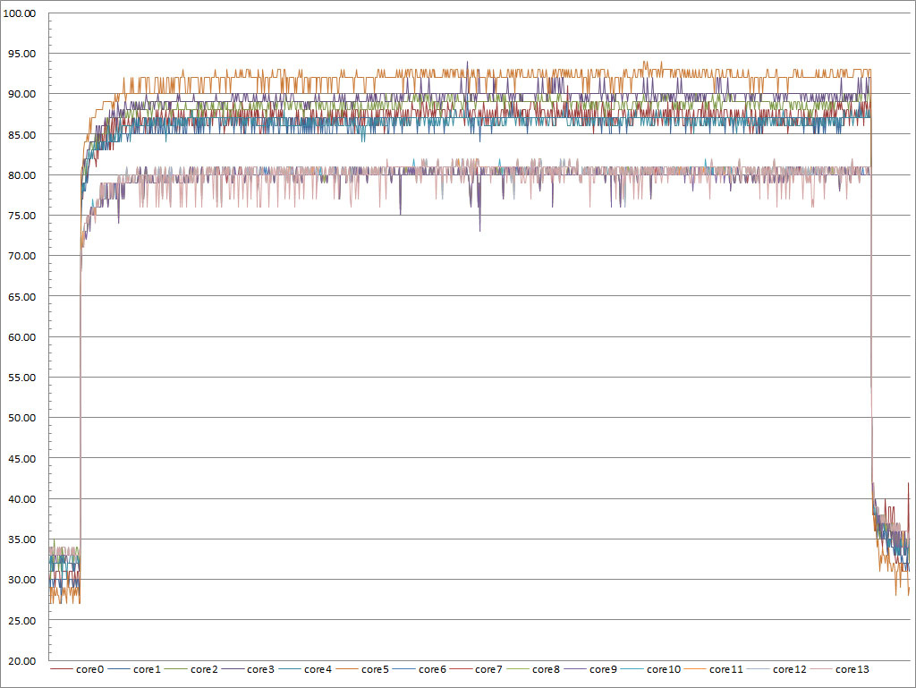Viewport: 916px width, 688px height.
Task: Select the core4 legend entry
Action: 305,669
